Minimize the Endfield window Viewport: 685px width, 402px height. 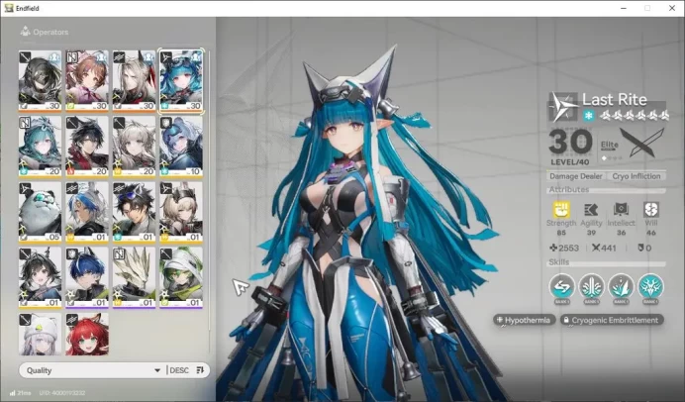pyautogui.click(x=623, y=8)
